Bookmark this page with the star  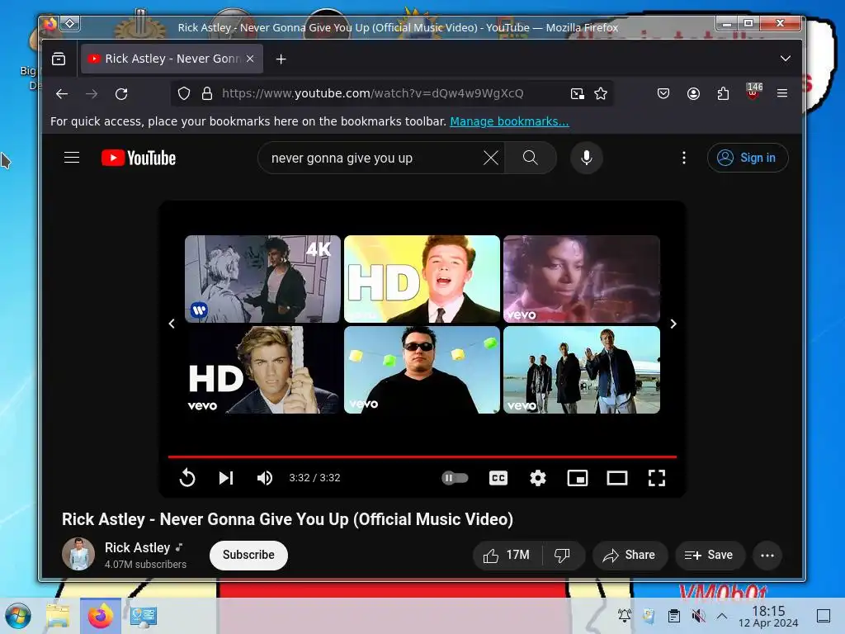[601, 94]
